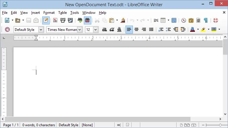Viewport: 228px width, 128px height.
Task: Justify paragraph text
Action: pyautogui.click(x=151, y=29)
